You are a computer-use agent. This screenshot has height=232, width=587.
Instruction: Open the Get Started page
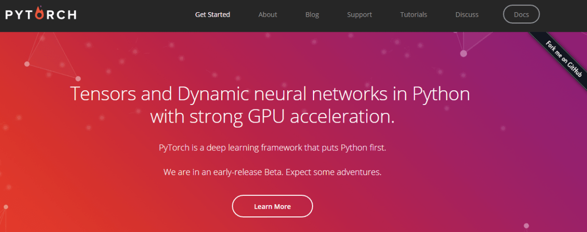tap(212, 15)
